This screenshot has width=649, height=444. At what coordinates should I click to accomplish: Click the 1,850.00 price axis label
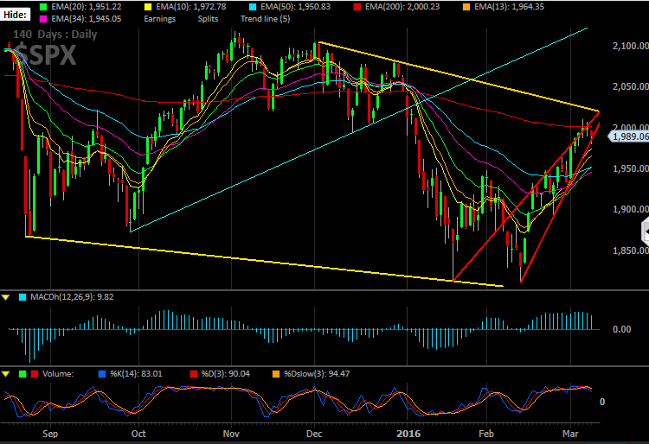[x=630, y=251]
